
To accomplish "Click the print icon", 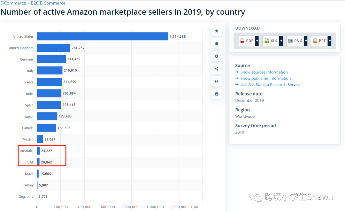I will pos(217,94).
